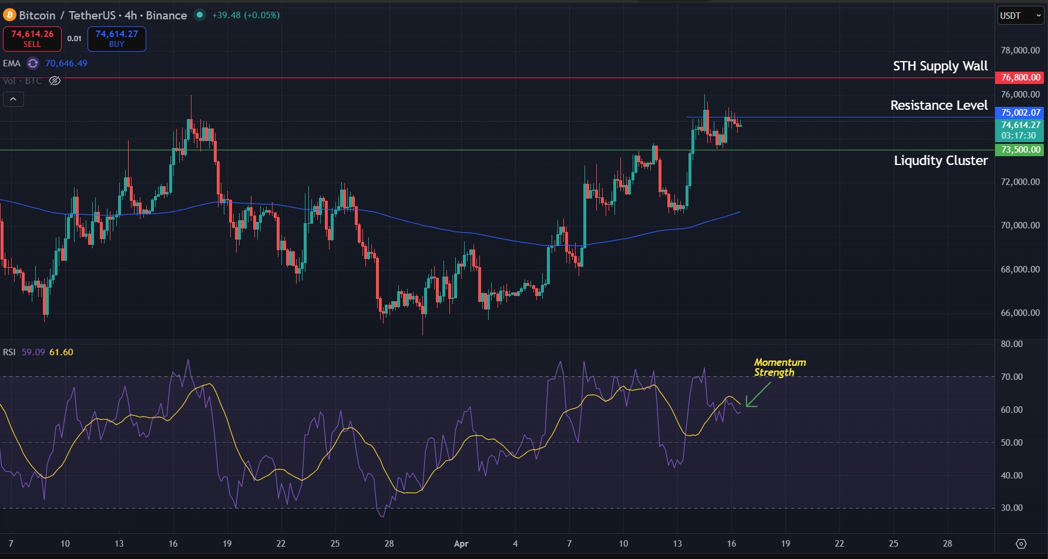Click the EMA refresh icon
1048x559 pixels.
(32, 63)
